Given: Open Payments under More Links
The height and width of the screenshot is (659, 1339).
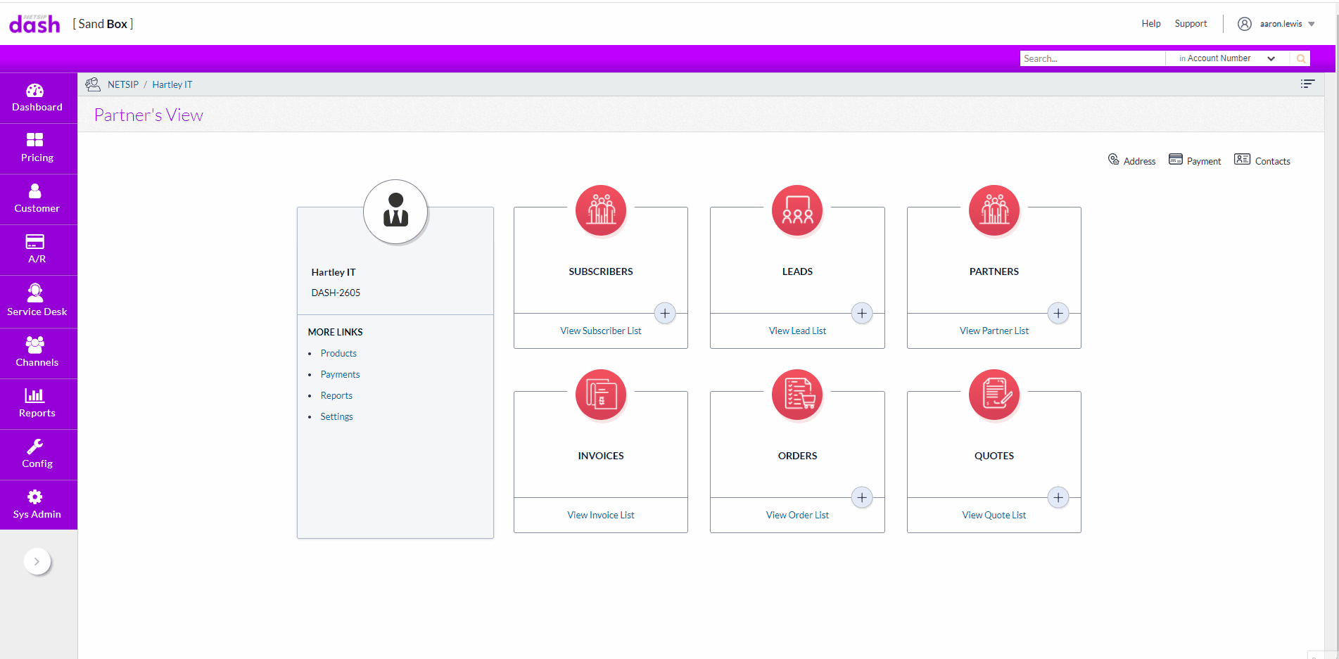Looking at the screenshot, I should 340,374.
